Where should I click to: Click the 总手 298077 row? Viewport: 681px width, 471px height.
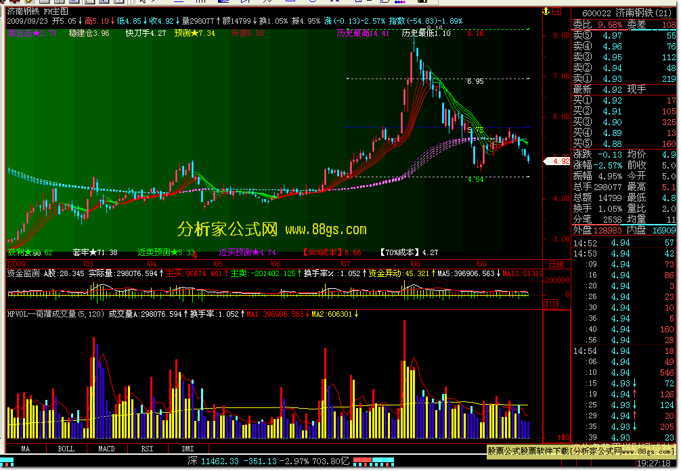coord(598,187)
